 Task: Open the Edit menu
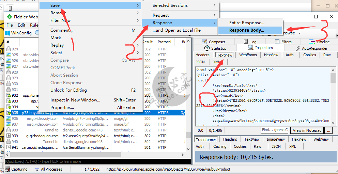(21, 25)
